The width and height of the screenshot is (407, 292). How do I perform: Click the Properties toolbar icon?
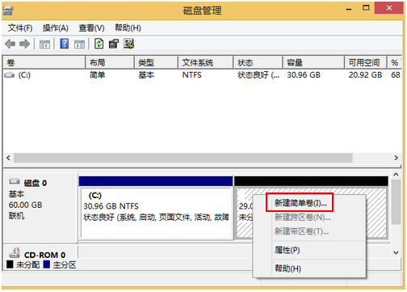[114, 44]
